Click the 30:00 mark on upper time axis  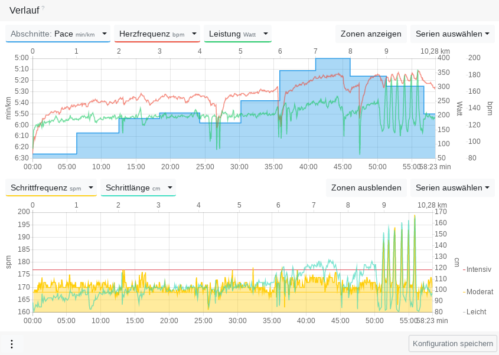tap(239, 167)
